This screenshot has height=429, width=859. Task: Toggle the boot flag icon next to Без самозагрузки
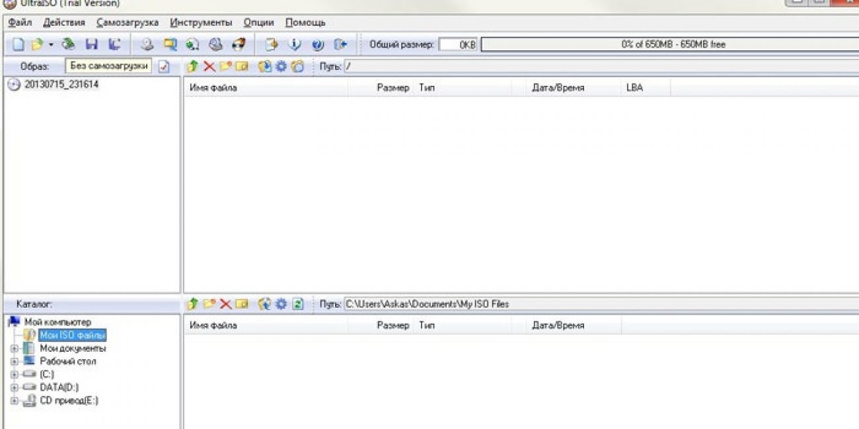tap(164, 67)
